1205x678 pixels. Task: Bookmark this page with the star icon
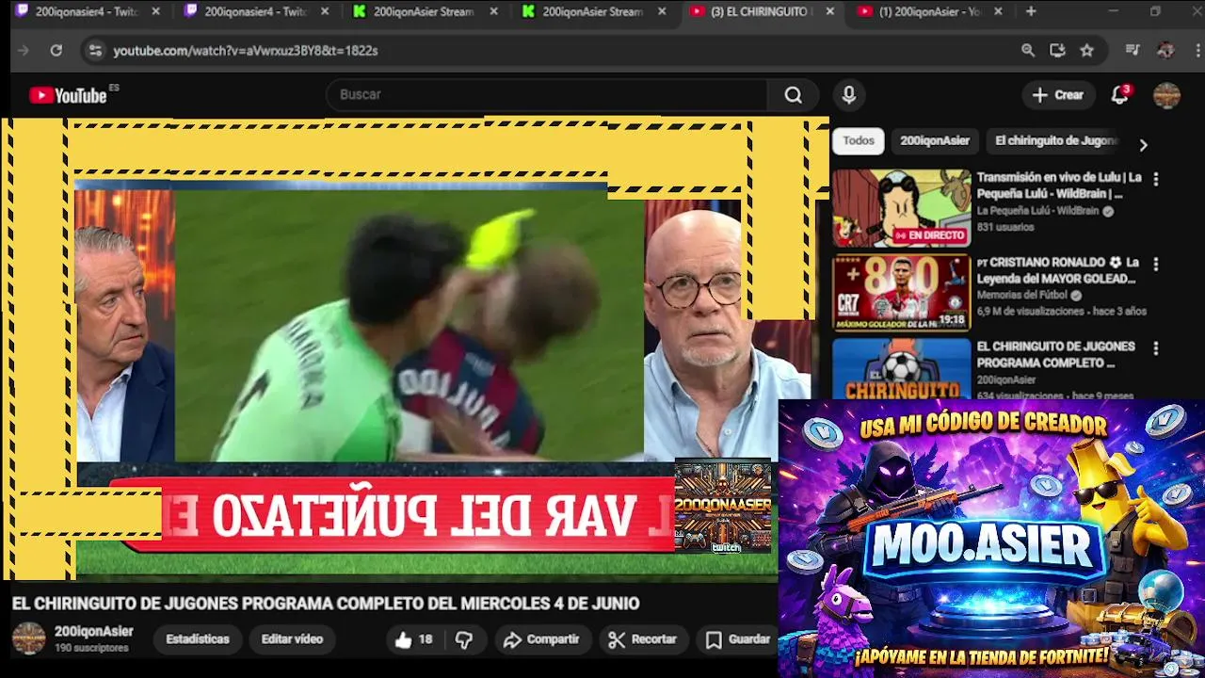click(1087, 50)
